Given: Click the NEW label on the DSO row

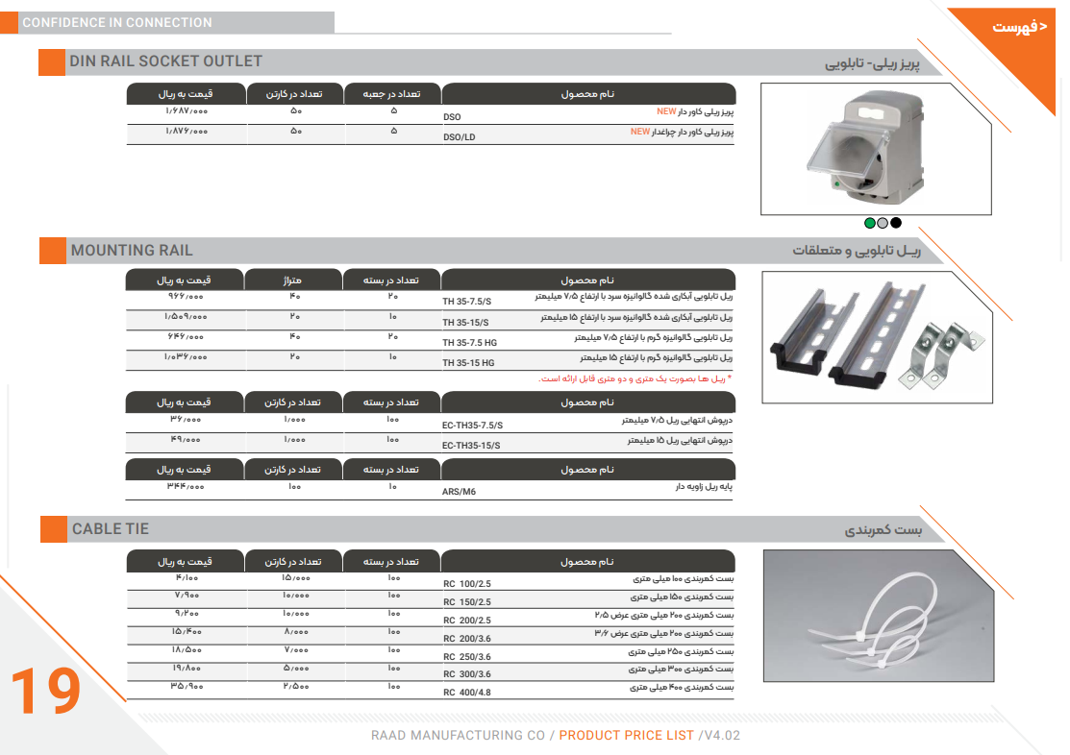Looking at the screenshot, I should click(x=666, y=111).
